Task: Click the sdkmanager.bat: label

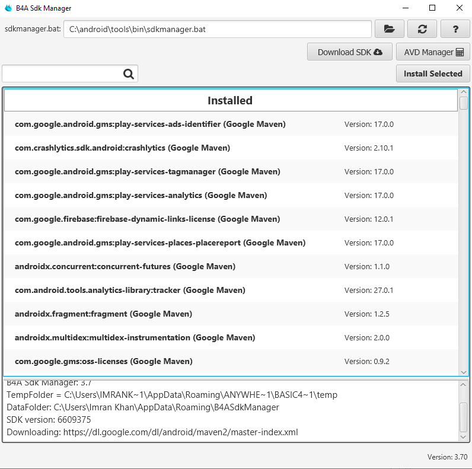Action: pos(33,29)
